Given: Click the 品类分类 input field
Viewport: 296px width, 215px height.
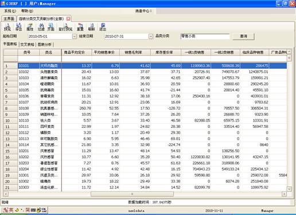Looking at the screenshot, I should [205, 36].
